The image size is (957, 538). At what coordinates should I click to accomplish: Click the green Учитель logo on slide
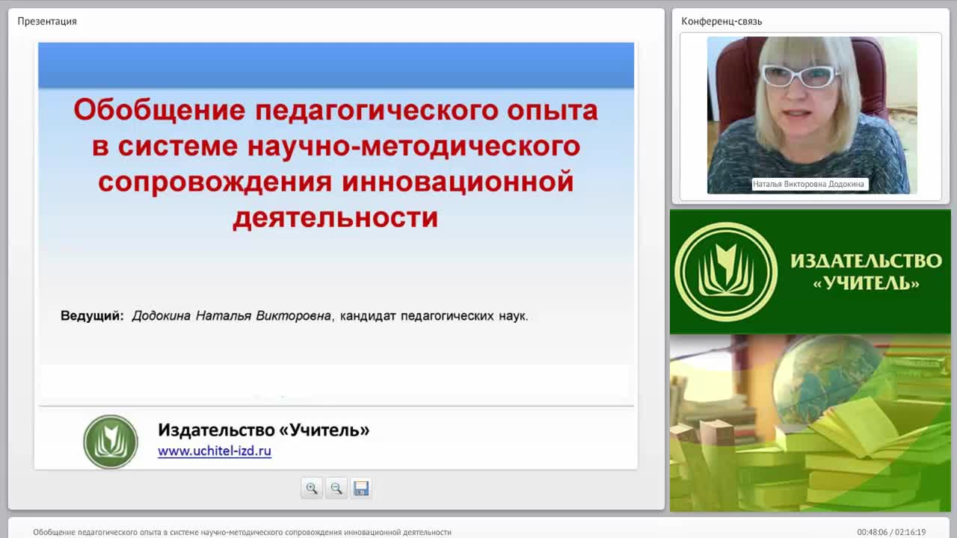[x=111, y=442]
